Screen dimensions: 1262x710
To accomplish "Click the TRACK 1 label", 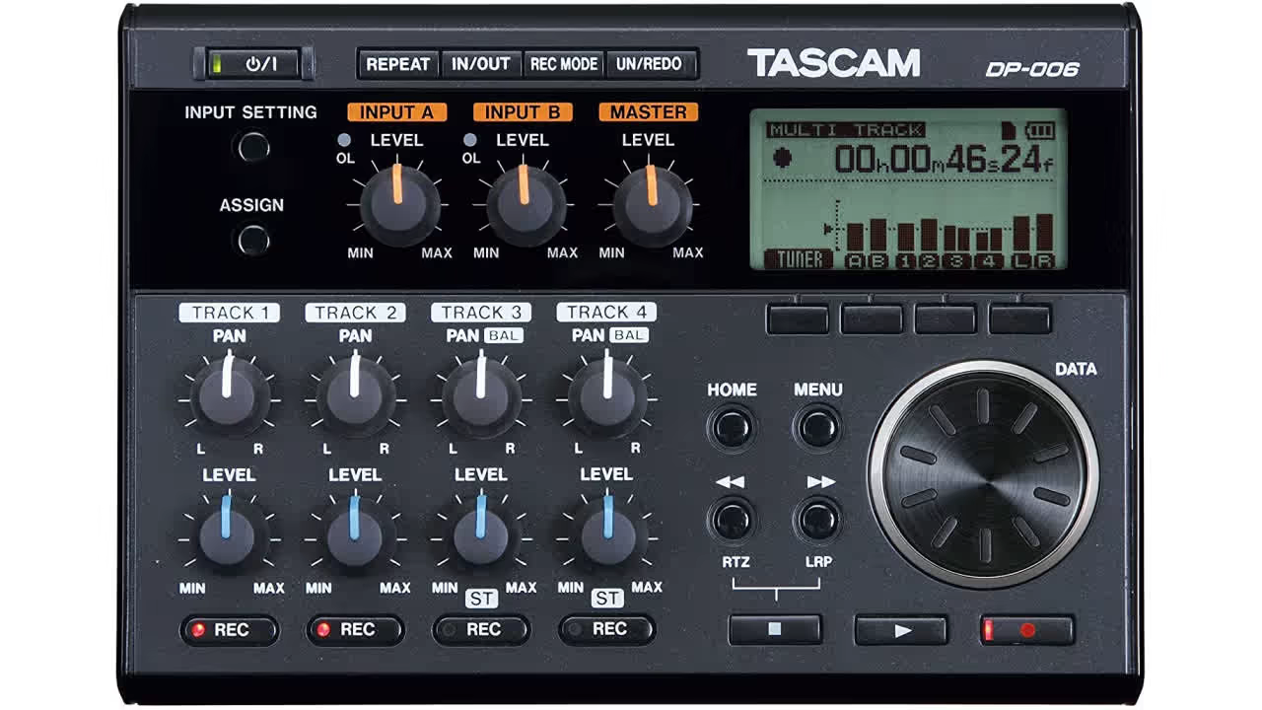I will pos(229,313).
